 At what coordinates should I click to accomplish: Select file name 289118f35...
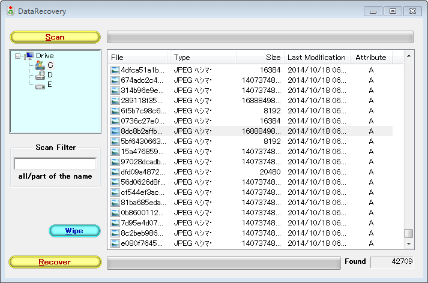pyautogui.click(x=142, y=101)
